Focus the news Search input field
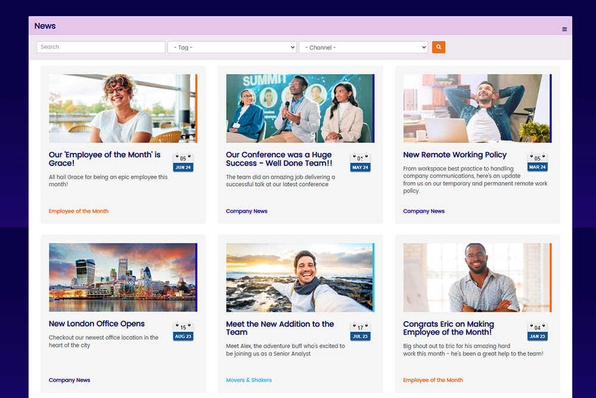The image size is (596, 398). coord(101,47)
